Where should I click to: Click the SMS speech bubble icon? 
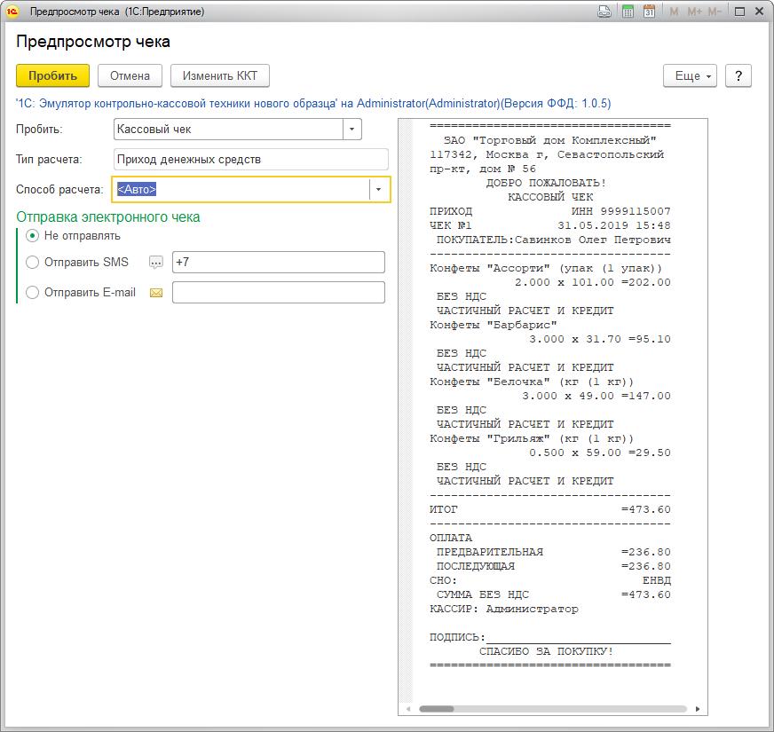[x=156, y=263]
